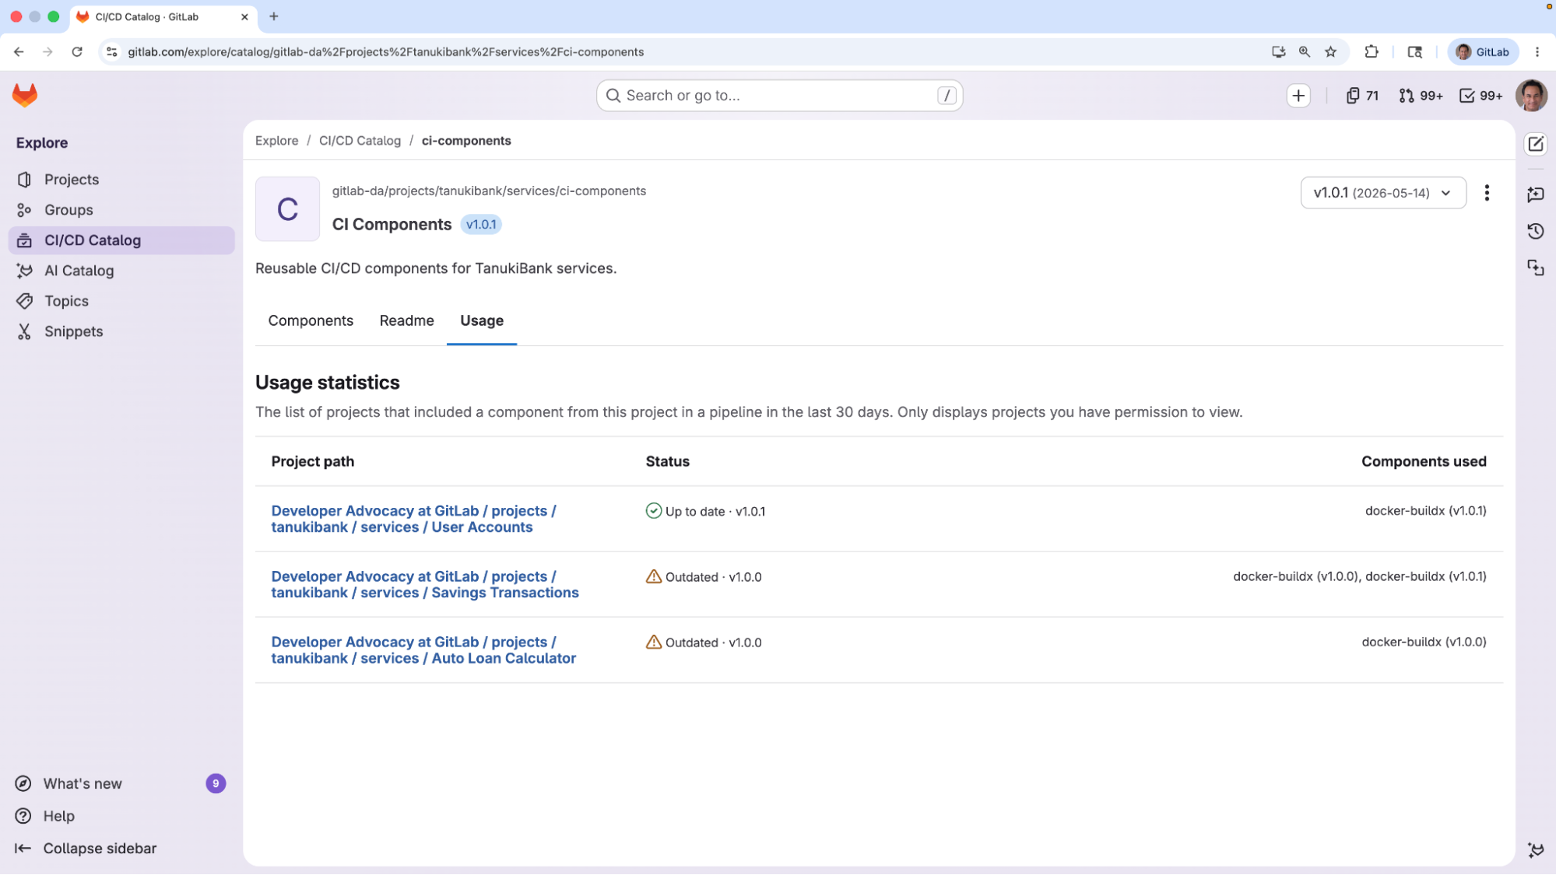Bookmark this page with star icon
1556x875 pixels.
(1330, 52)
